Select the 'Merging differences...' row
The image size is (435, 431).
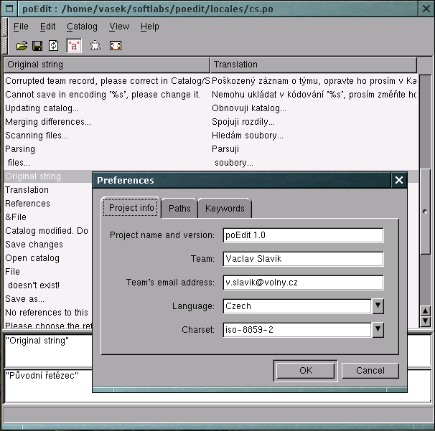[211, 122]
